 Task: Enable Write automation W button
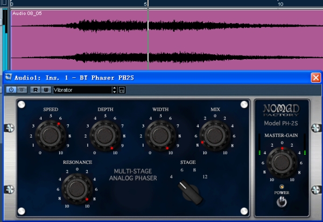[46, 90]
